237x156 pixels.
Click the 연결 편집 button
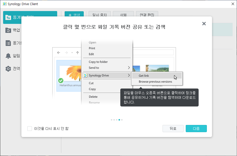pyautogui.click(x=147, y=14)
